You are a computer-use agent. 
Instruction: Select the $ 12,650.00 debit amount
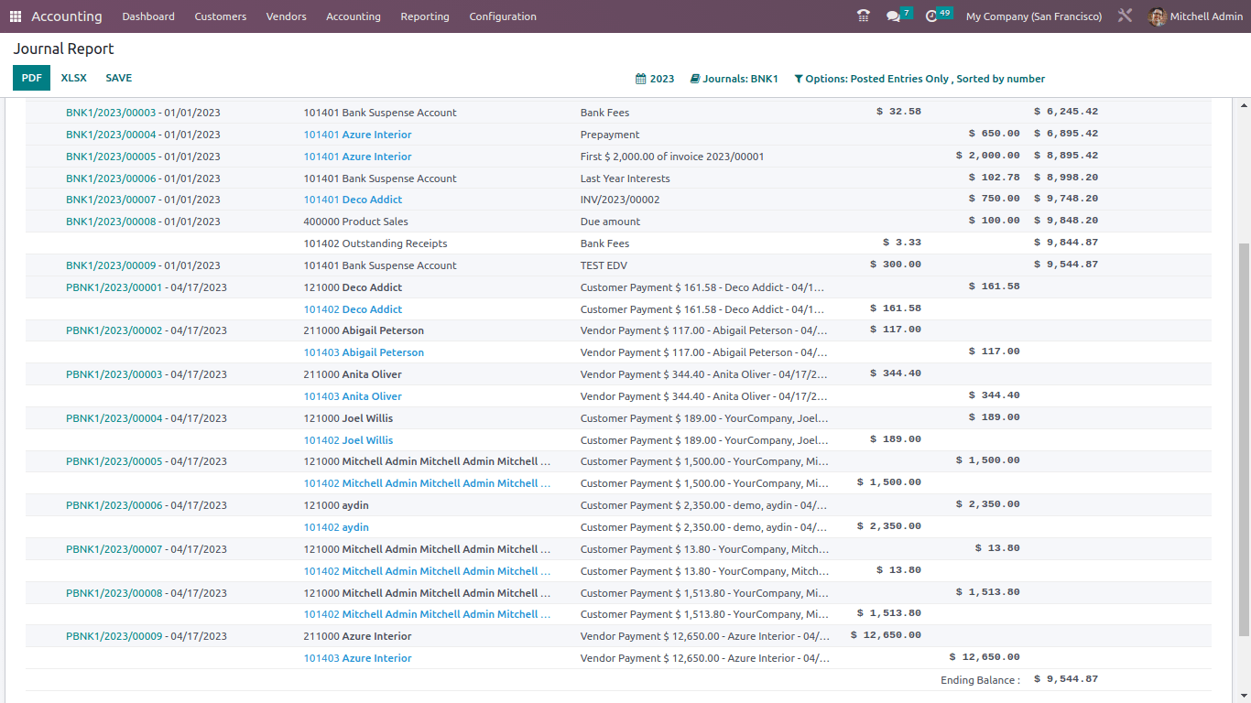coord(886,635)
